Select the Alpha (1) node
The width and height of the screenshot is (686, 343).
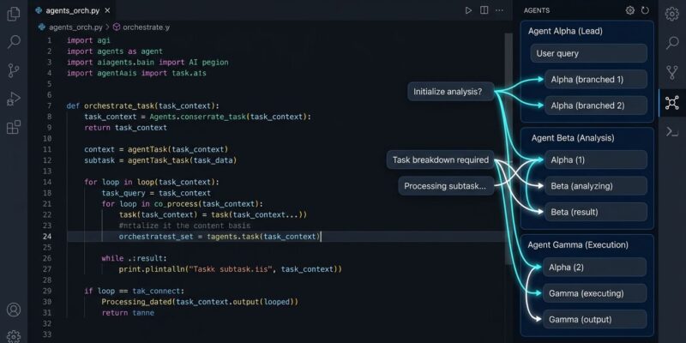596,159
